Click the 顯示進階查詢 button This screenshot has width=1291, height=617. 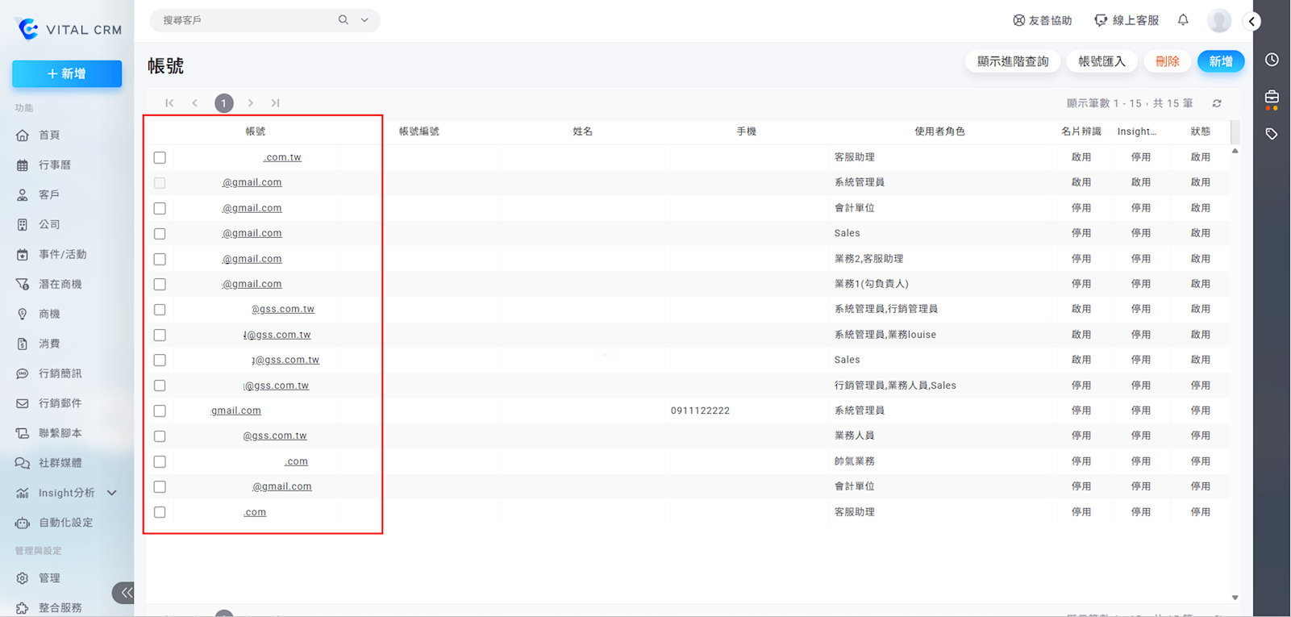pyautogui.click(x=1013, y=61)
